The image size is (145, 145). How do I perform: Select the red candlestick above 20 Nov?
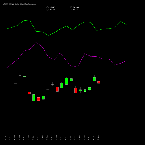(x=57, y=89)
